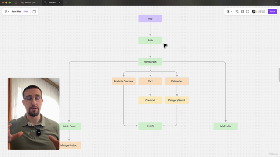The height and width of the screenshot is (157, 280).
Task: Click the Share button
Action: tap(272, 12)
